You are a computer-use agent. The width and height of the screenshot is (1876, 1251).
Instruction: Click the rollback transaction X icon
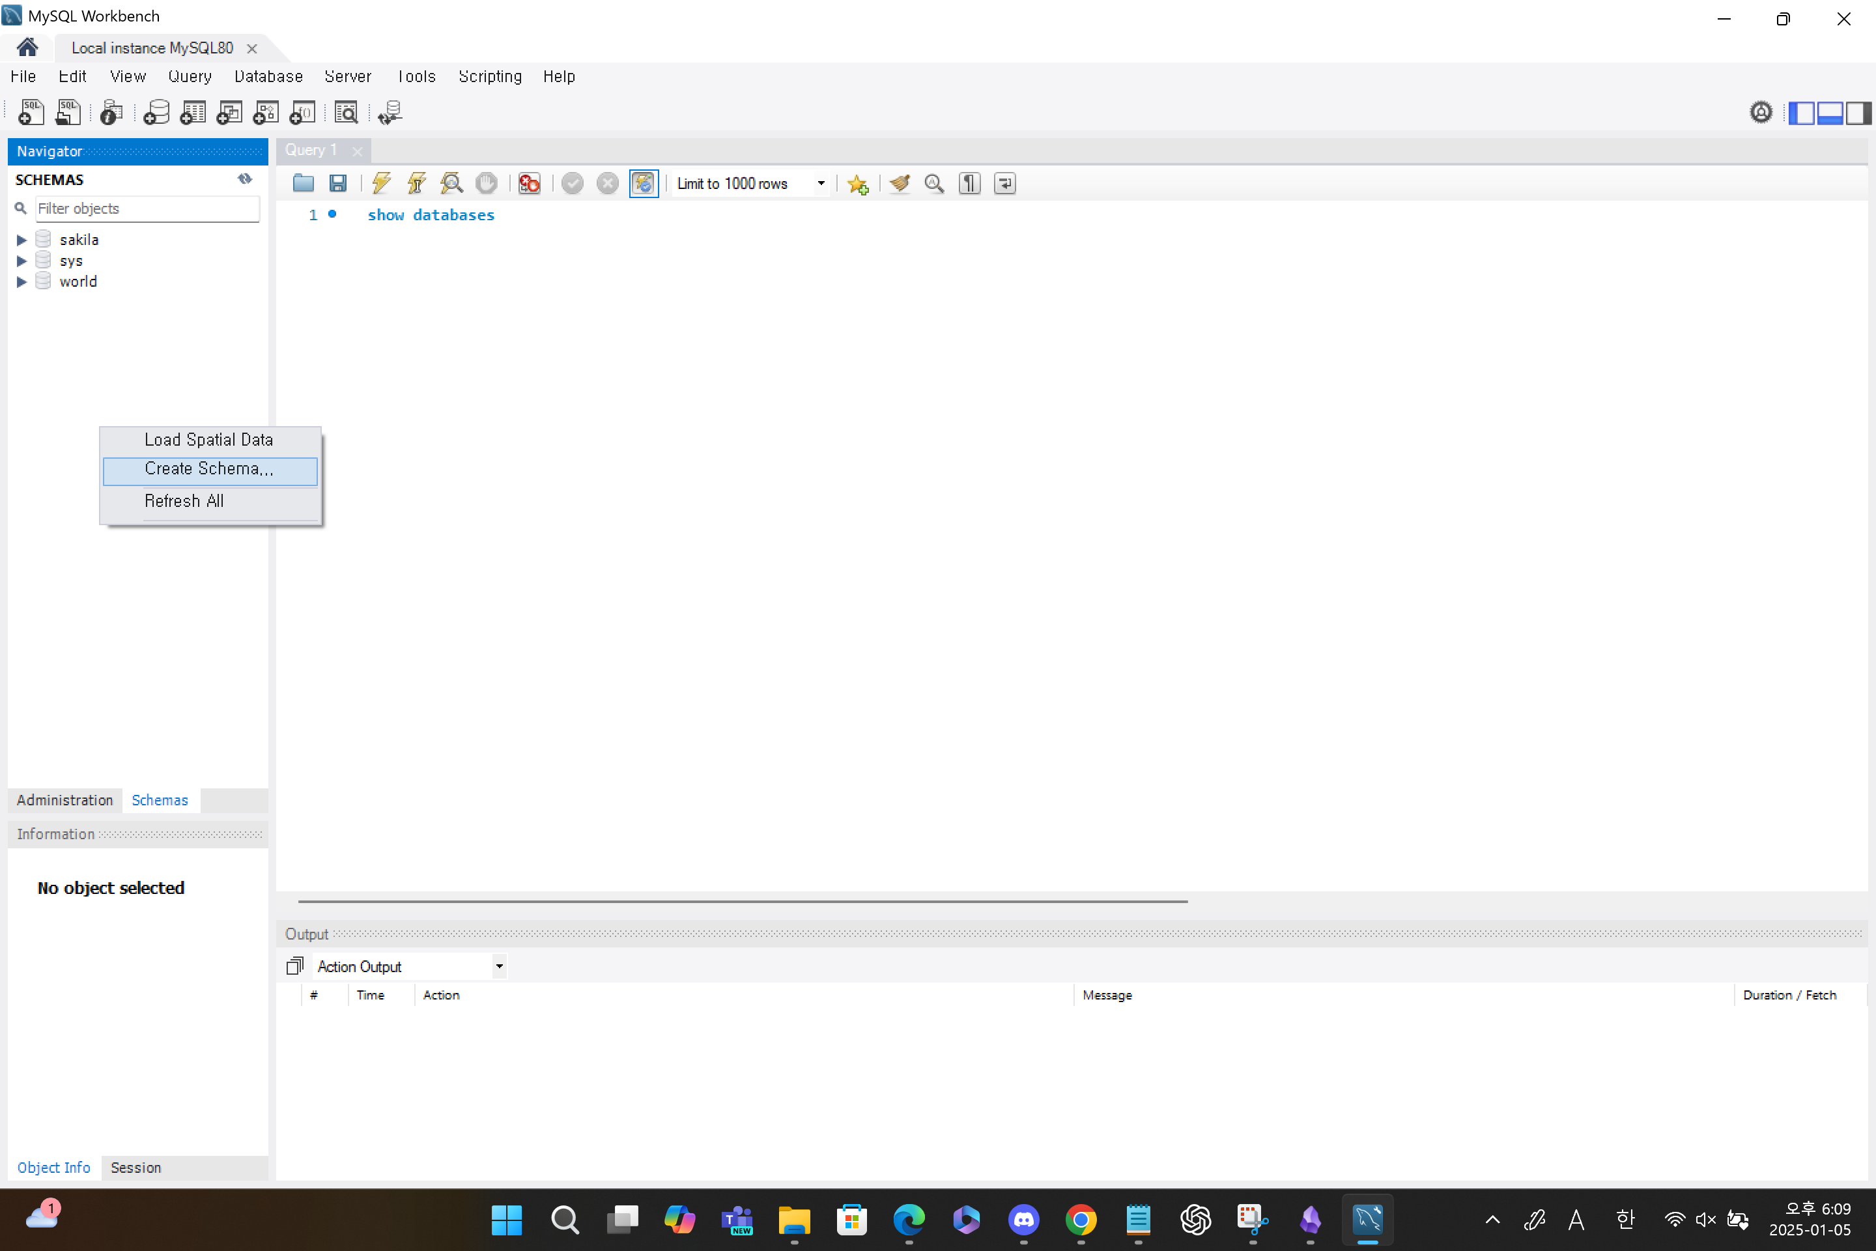click(x=608, y=184)
